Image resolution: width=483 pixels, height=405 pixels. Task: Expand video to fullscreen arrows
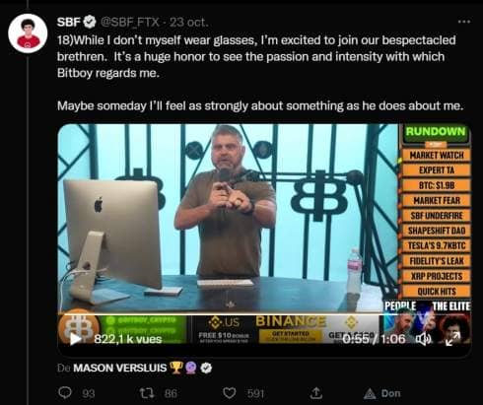point(452,339)
